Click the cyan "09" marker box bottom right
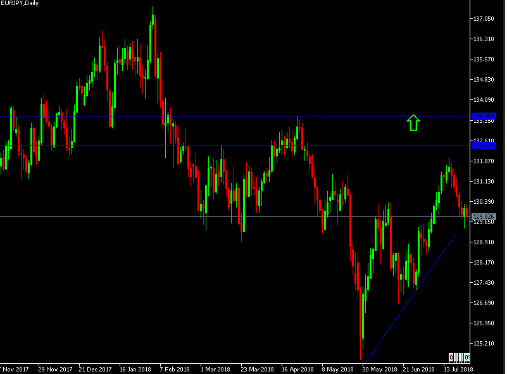Viewport: 507px width, 374px height. click(467, 357)
